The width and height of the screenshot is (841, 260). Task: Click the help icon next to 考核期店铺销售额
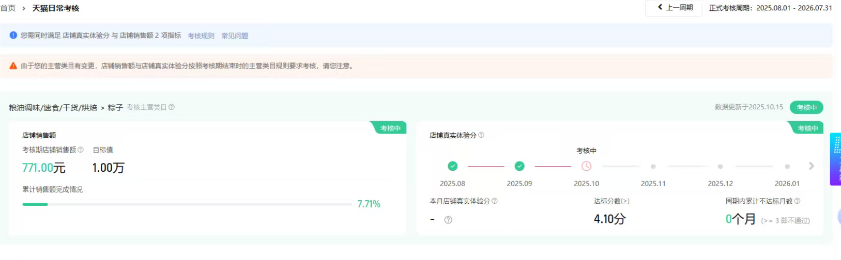pyautogui.click(x=80, y=150)
